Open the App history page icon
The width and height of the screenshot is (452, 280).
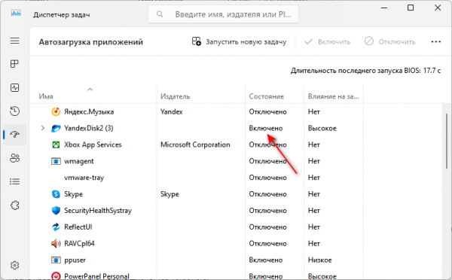click(15, 111)
